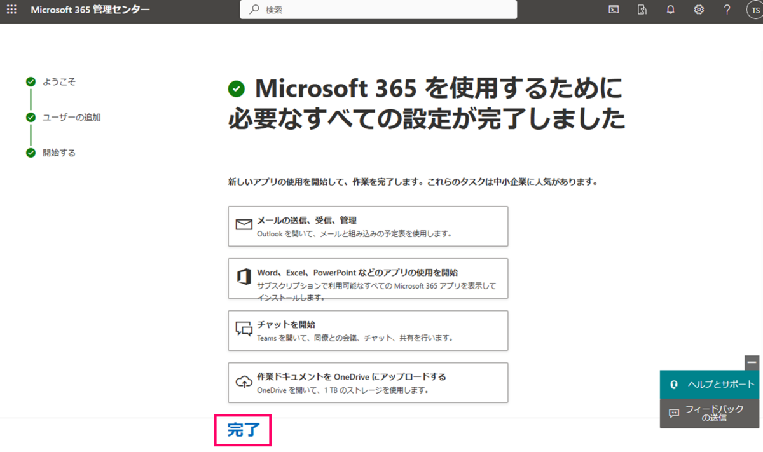Click text OneDrive を開いて、1 TB のストレージ
Viewport: 763px width, 452px height.
click(343, 390)
